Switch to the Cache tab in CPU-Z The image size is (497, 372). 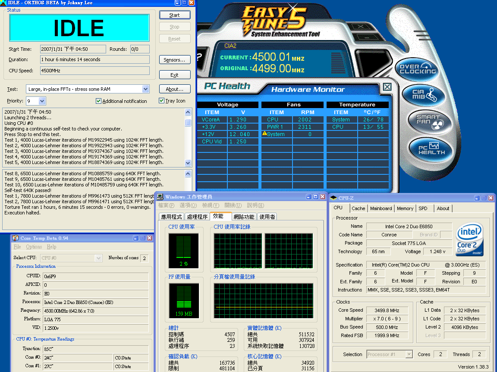358,208
